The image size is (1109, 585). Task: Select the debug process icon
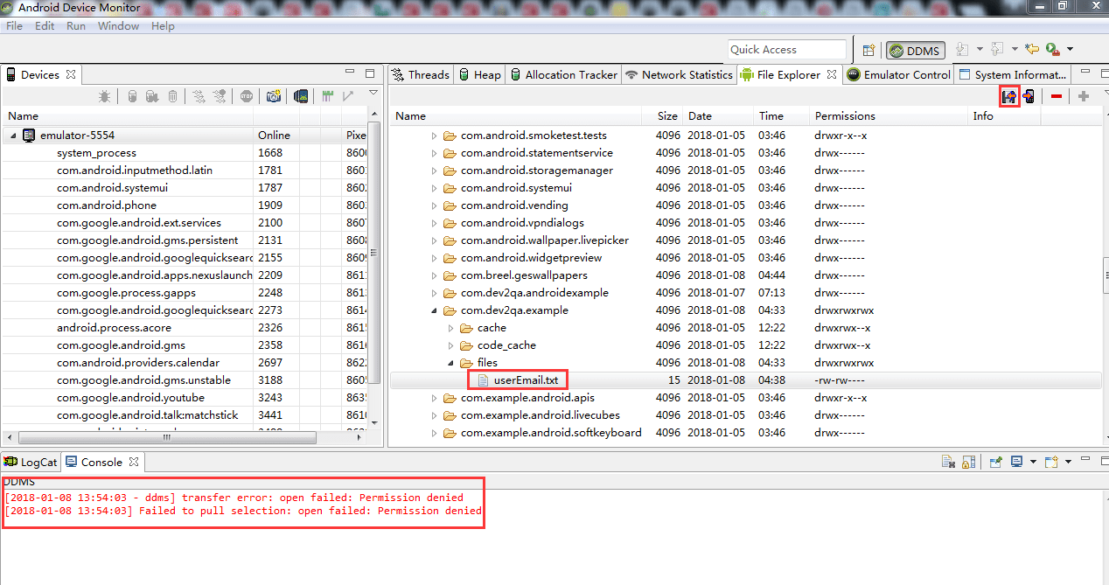click(x=103, y=96)
